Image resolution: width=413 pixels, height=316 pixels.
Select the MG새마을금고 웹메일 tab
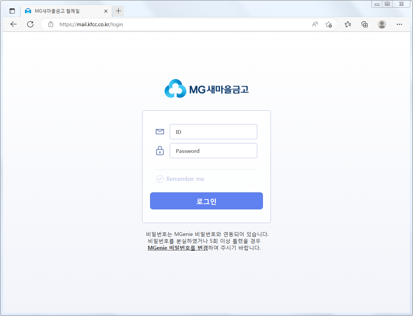[66, 11]
